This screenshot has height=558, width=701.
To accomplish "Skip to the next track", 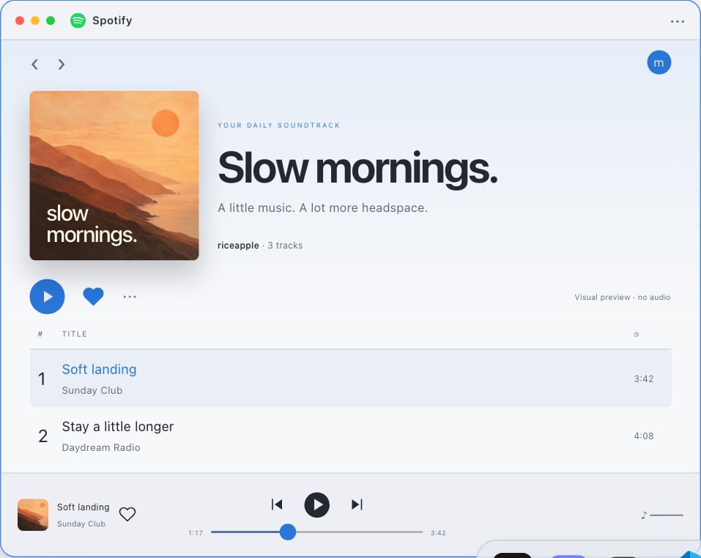I will tap(357, 504).
